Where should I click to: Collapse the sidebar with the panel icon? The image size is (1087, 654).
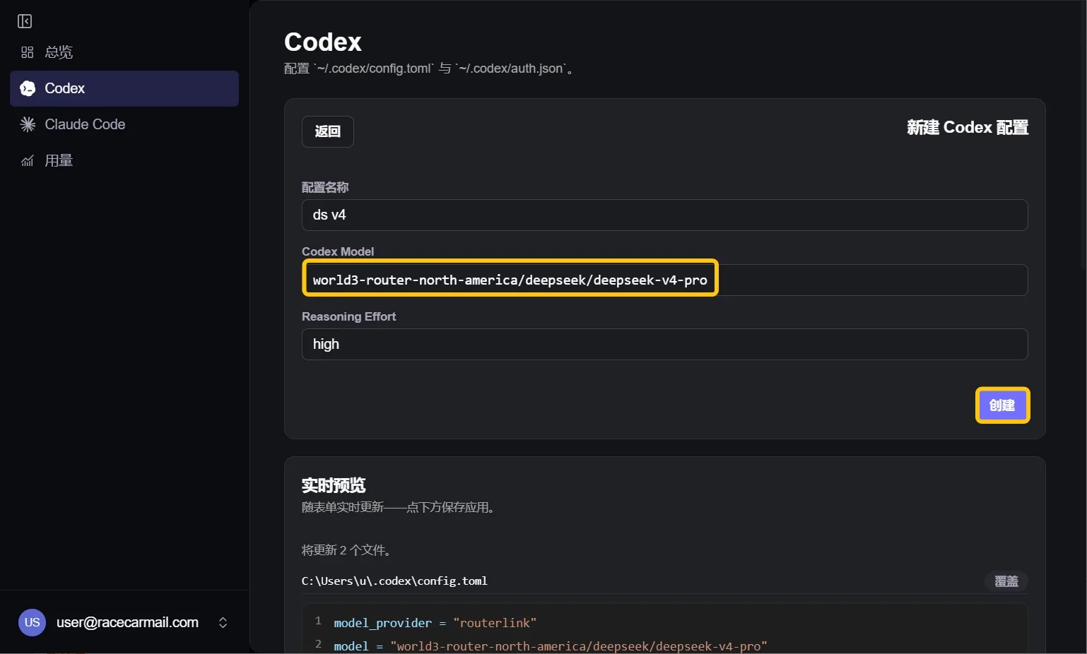[25, 21]
